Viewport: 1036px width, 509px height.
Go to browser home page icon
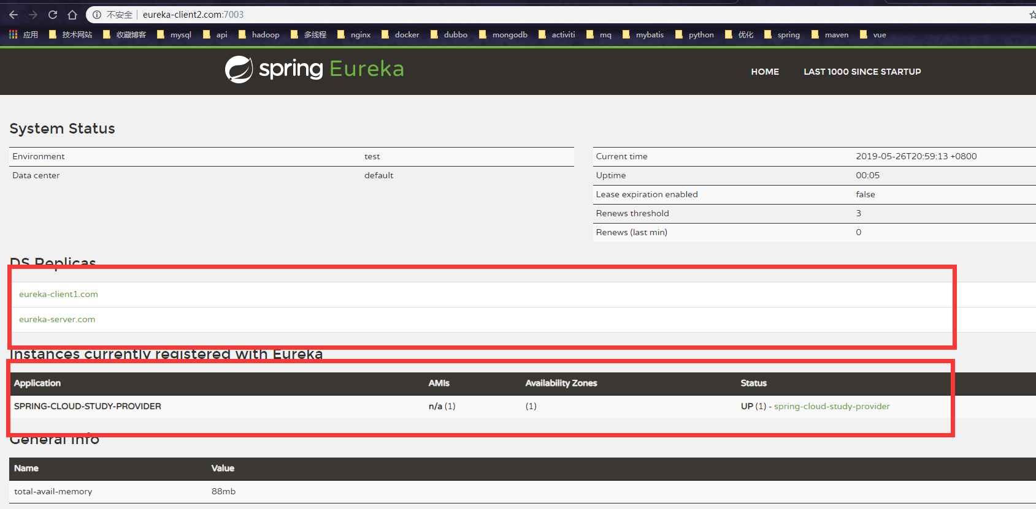(72, 15)
